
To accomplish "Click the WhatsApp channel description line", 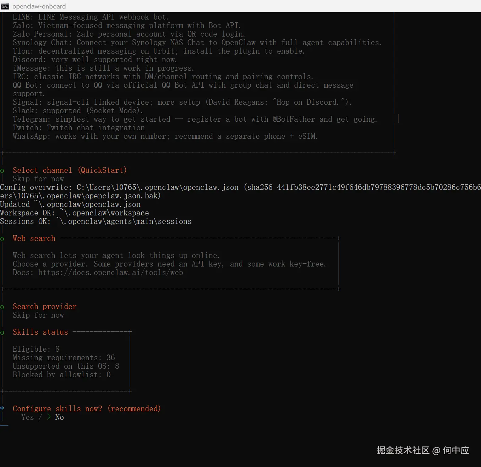I will (165, 136).
